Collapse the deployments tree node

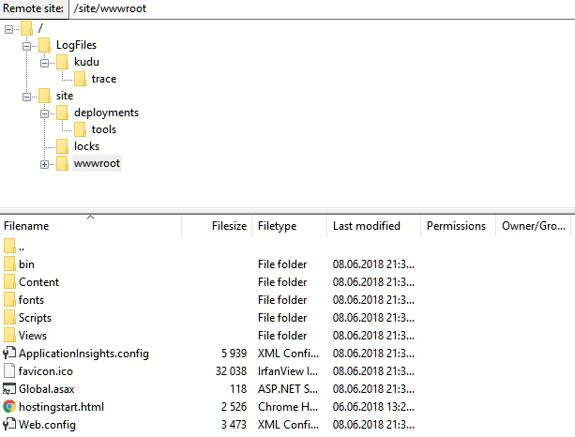click(x=44, y=113)
